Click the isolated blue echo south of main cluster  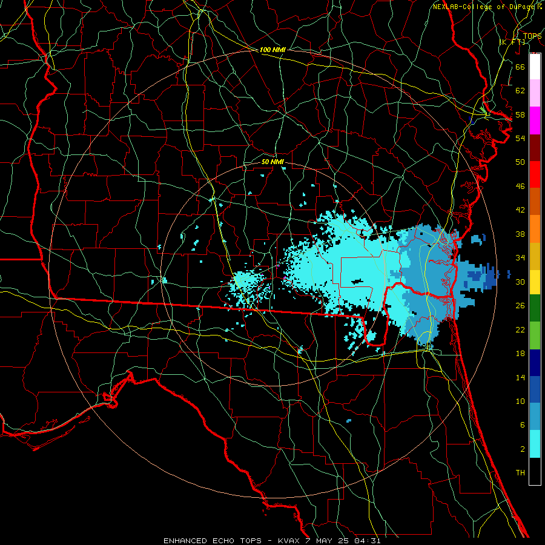(x=349, y=421)
